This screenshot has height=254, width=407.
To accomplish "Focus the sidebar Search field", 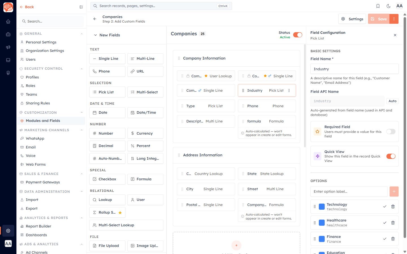I will [51, 21].
